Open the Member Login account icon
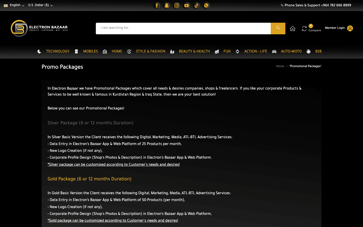This screenshot has width=363, height=227. click(350, 28)
